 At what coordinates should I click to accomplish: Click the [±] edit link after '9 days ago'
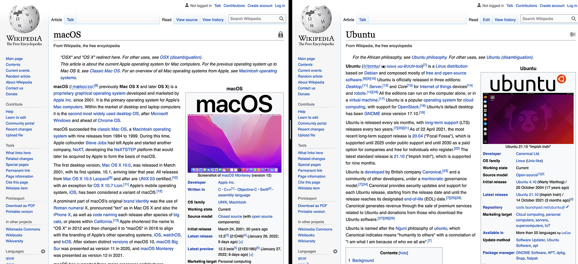tap(240, 242)
